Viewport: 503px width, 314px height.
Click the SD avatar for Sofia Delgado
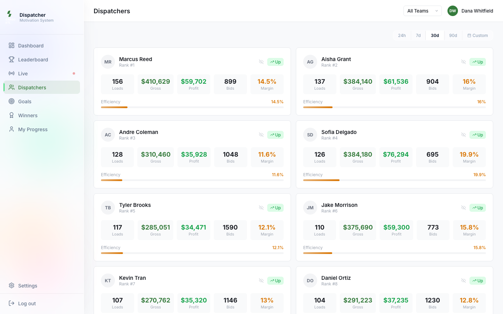tap(310, 135)
